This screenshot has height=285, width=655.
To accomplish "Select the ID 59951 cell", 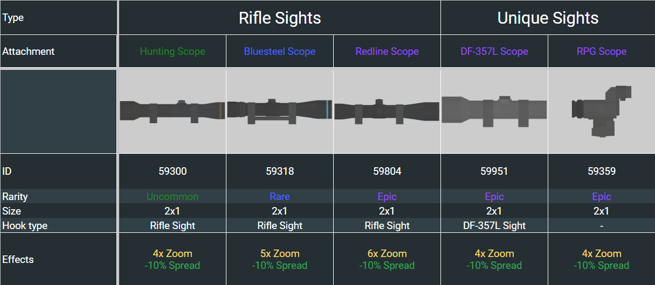I will [494, 172].
